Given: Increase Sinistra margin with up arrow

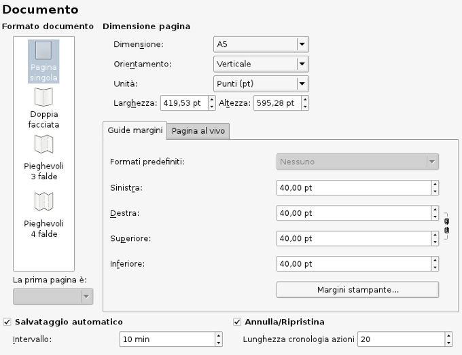Looking at the screenshot, I should (436, 184).
